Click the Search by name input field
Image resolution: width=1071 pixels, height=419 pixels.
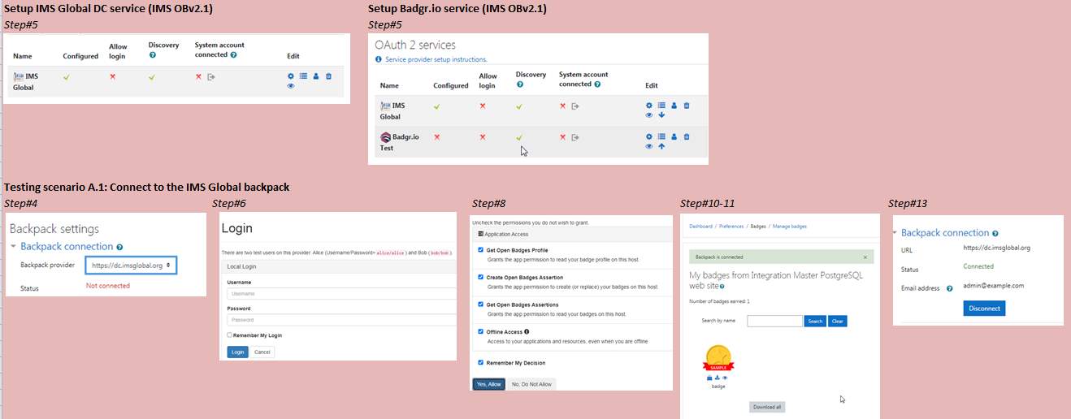774,321
